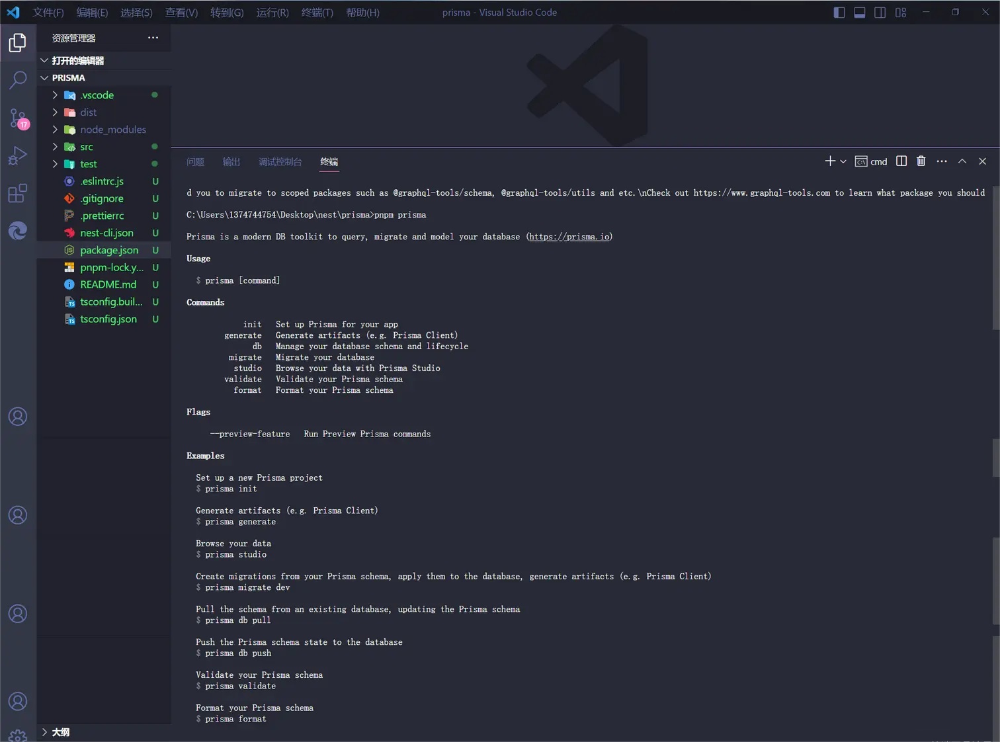Open Source Control view with 17 badge
Image resolution: width=1000 pixels, height=742 pixels.
tap(18, 119)
